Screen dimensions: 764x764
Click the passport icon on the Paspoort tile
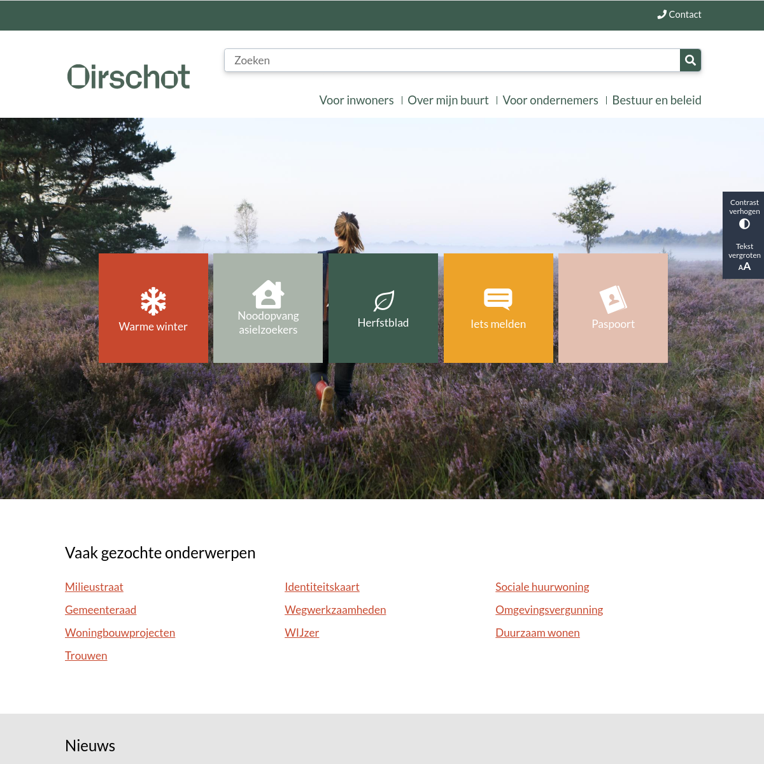(613, 299)
